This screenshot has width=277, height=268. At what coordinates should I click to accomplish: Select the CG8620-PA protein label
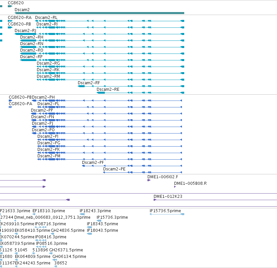coord(21,104)
